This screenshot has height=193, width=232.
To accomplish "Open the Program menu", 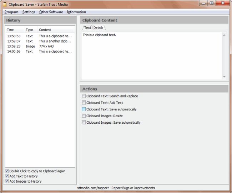I will tap(11, 12).
